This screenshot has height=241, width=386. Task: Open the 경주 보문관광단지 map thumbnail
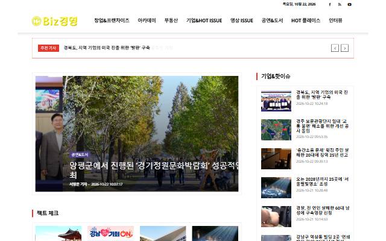point(276,130)
